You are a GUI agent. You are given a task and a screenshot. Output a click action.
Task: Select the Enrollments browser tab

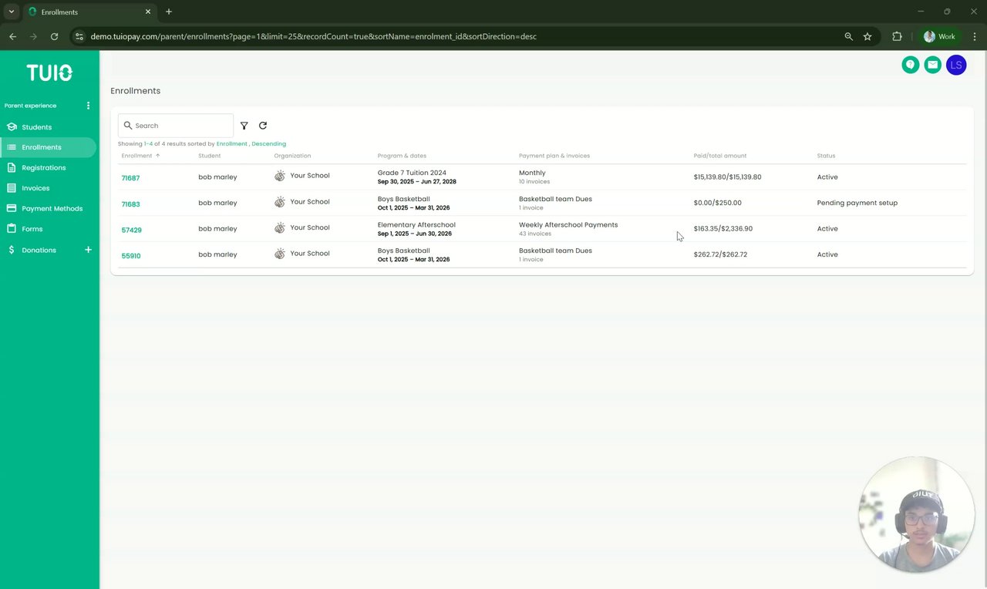click(x=89, y=12)
